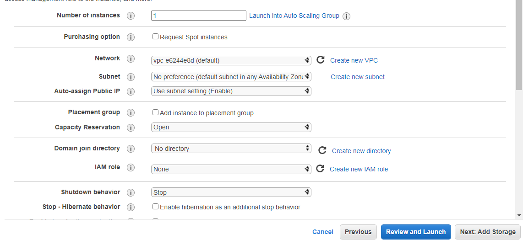Enable Request Spot instances checkbox
Image resolution: width=523 pixels, height=245 pixels.
(x=156, y=37)
